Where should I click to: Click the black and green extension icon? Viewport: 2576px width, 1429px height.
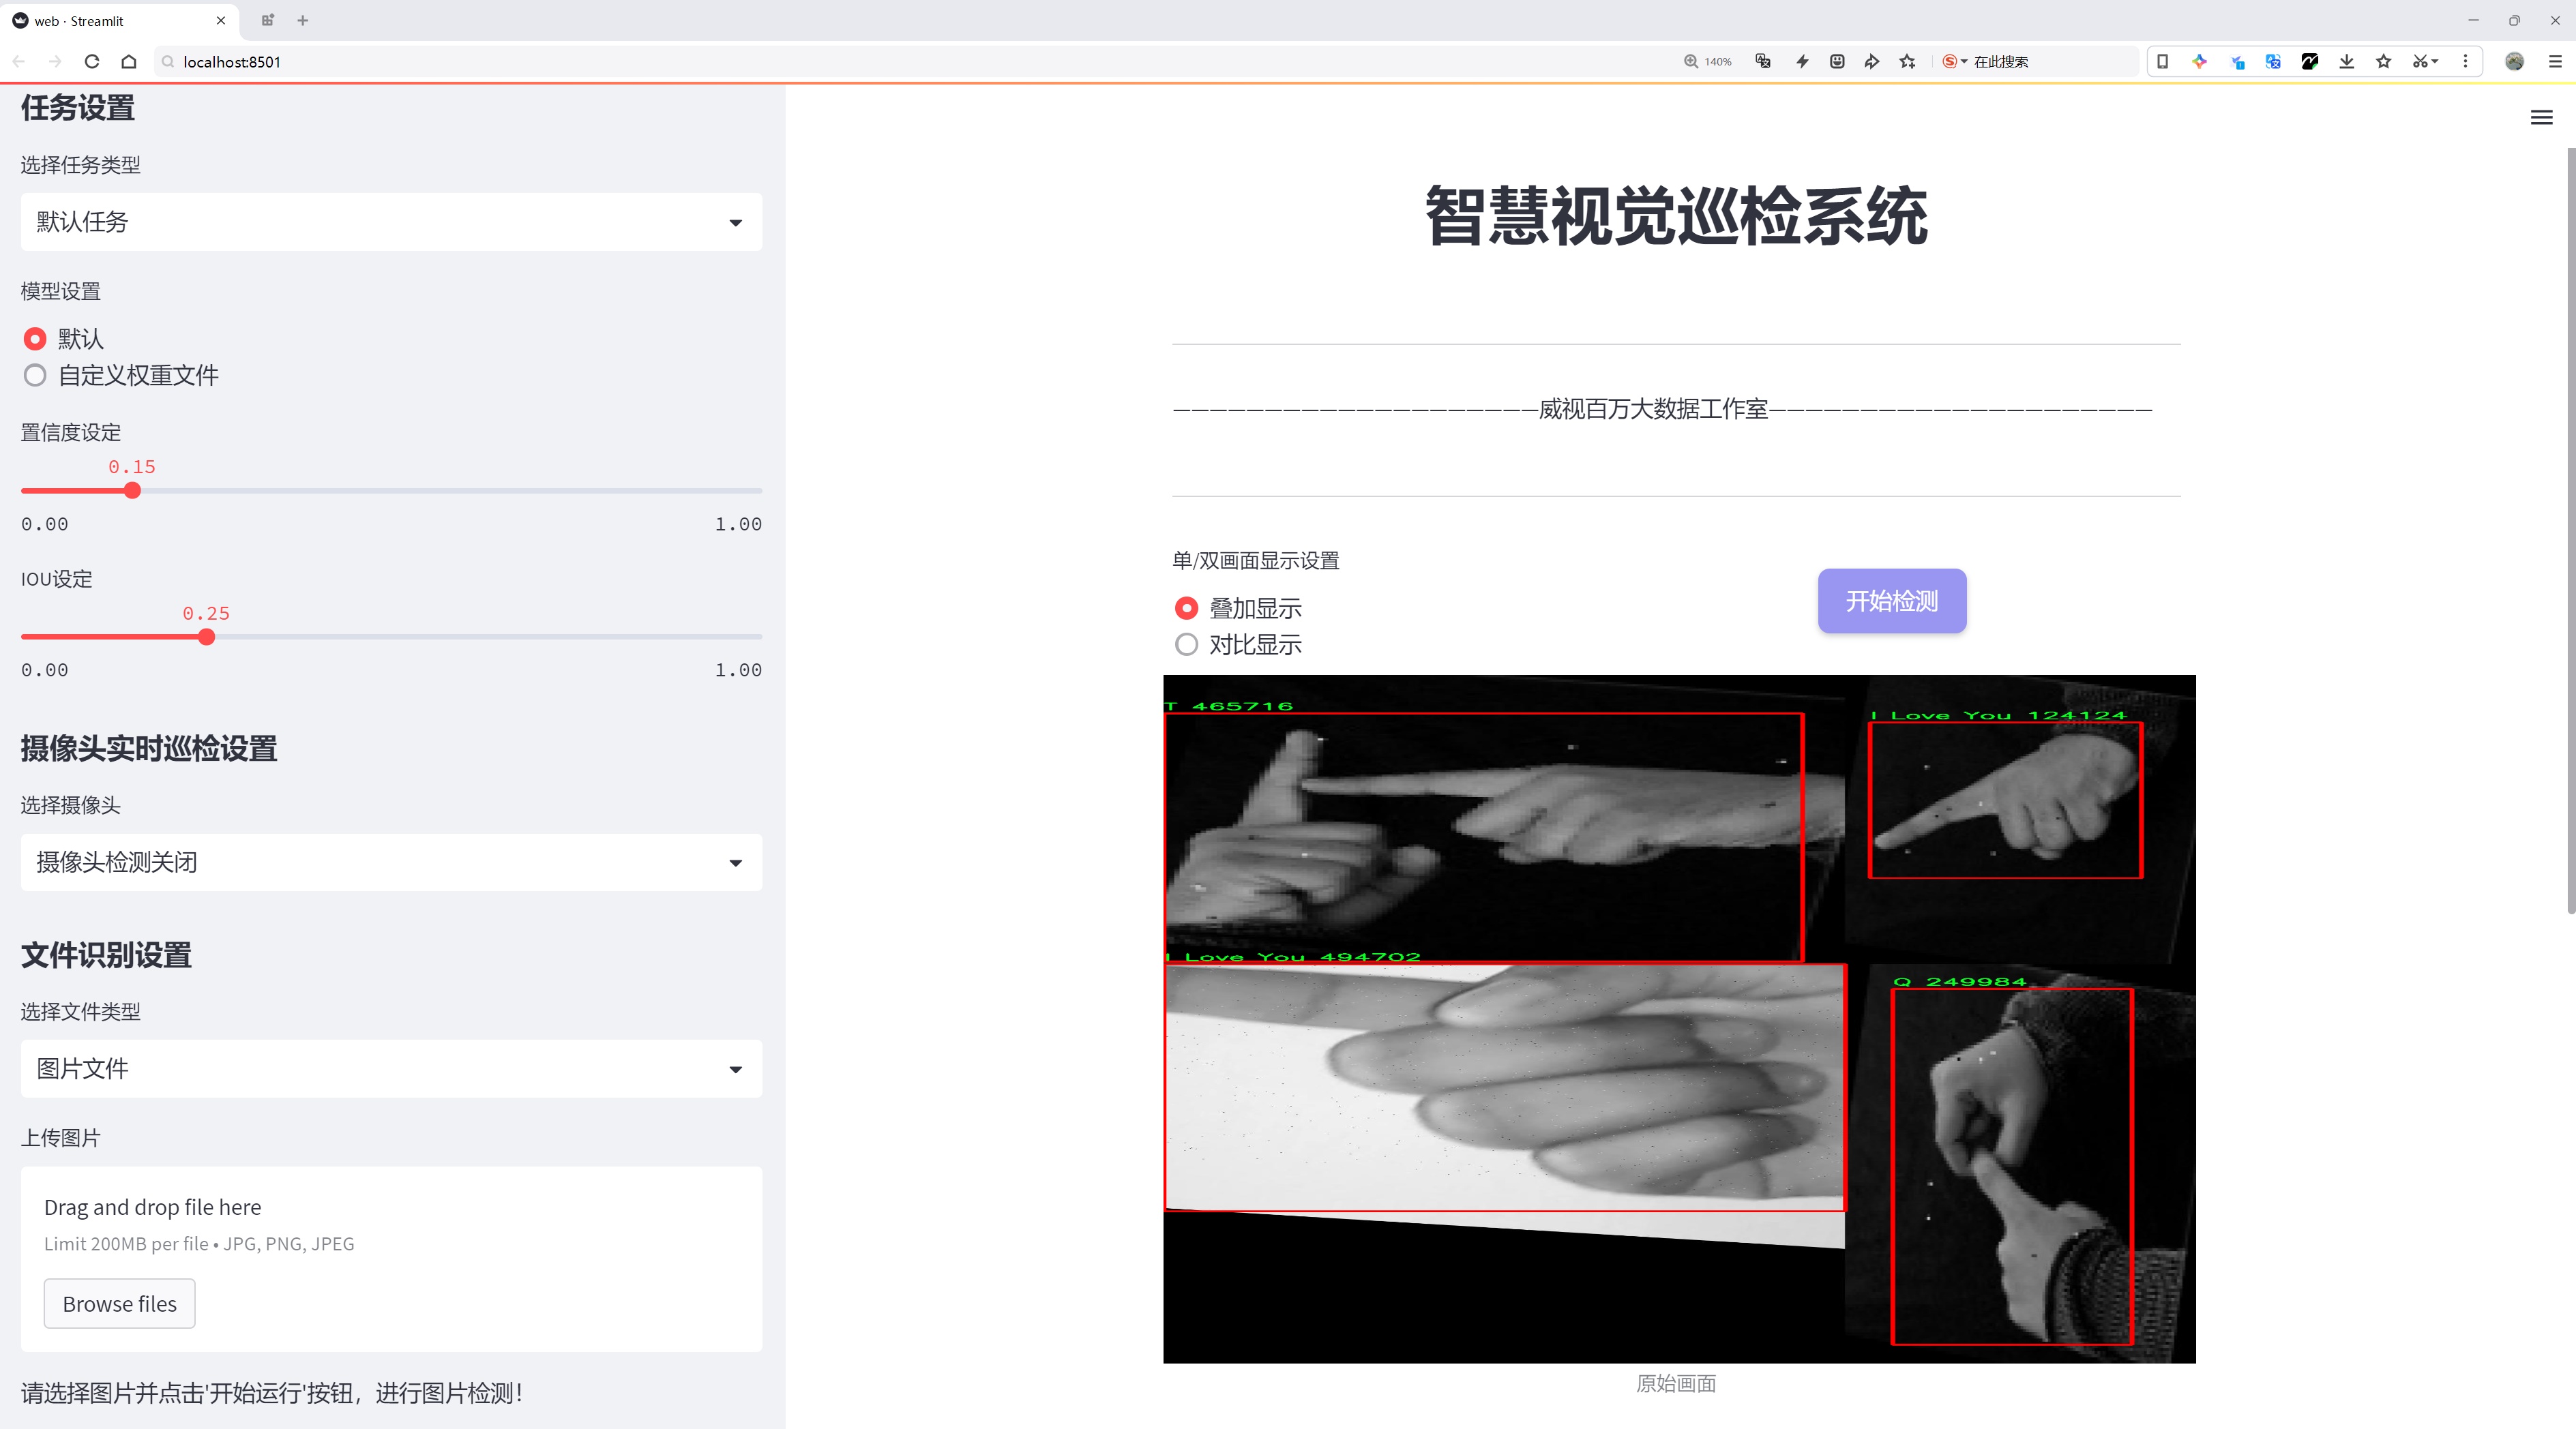click(x=2310, y=62)
